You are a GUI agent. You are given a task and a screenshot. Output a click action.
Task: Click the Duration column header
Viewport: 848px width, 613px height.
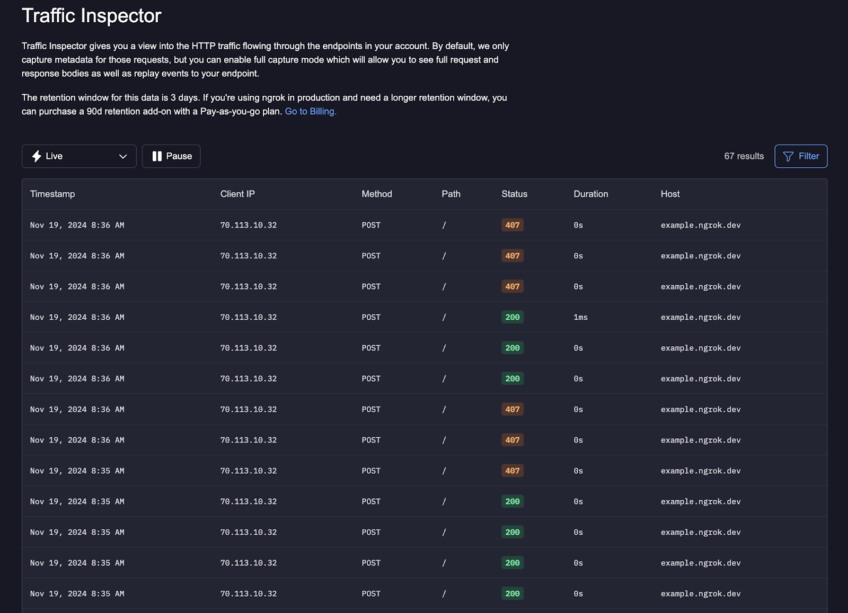(590, 194)
